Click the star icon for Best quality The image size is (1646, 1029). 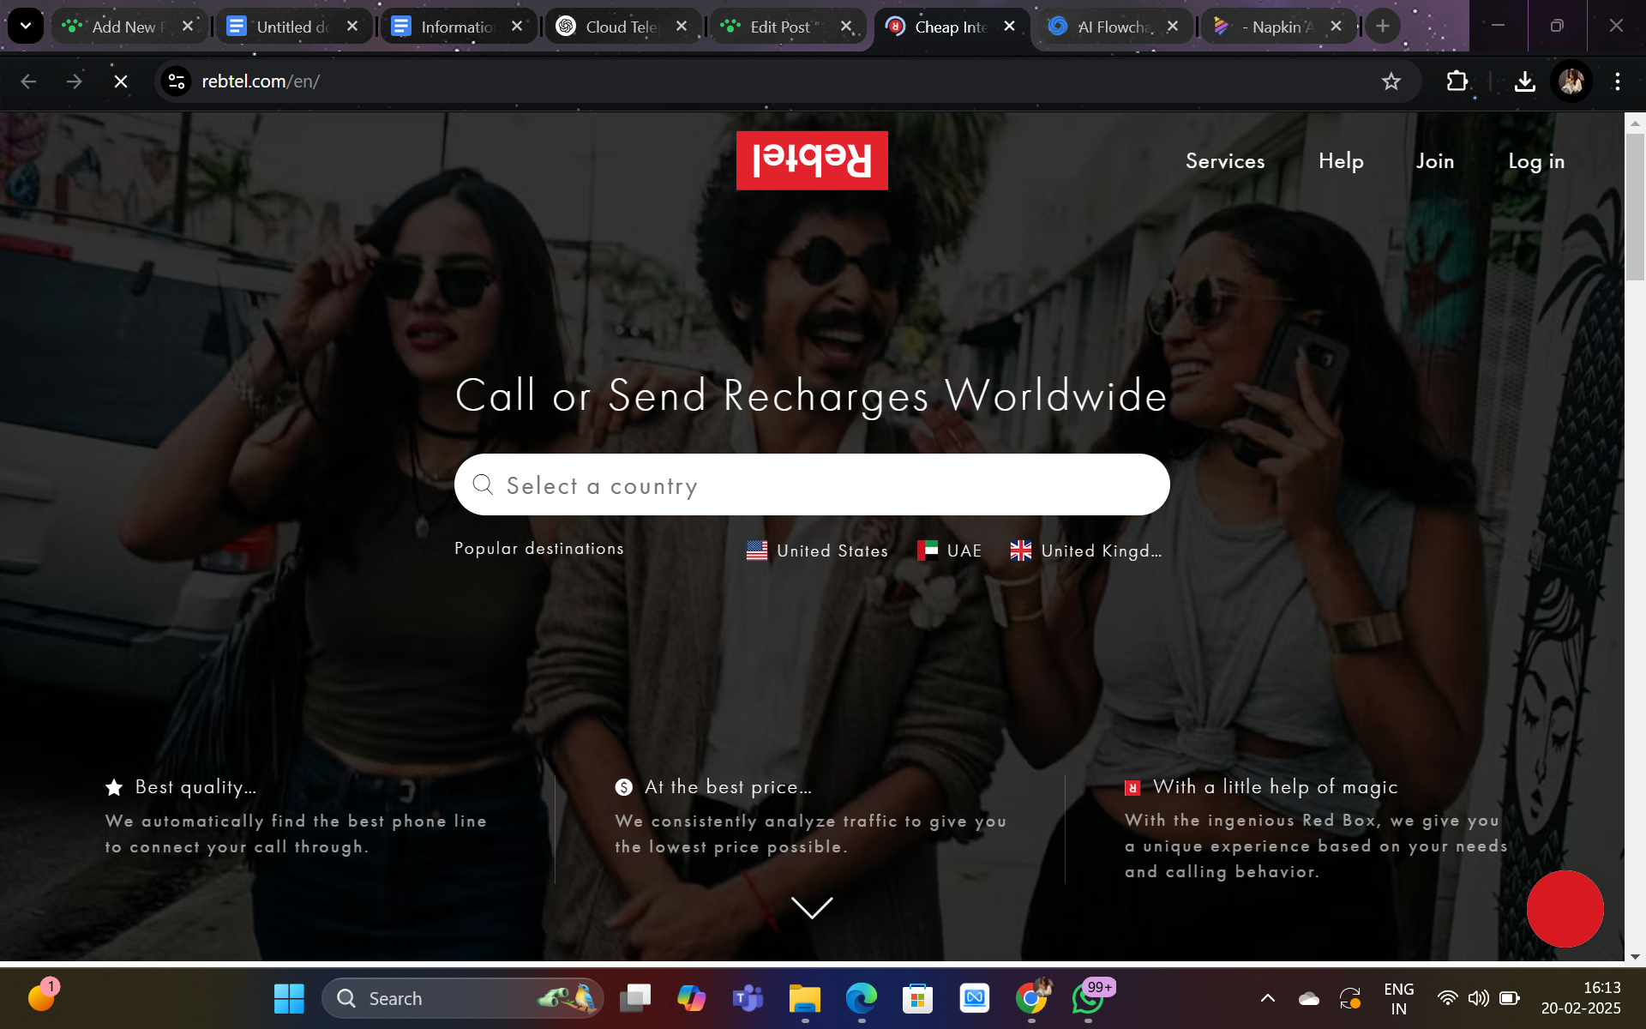pos(115,786)
